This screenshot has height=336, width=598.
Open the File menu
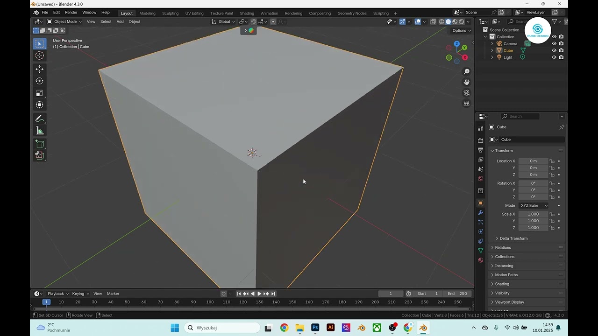tap(45, 13)
